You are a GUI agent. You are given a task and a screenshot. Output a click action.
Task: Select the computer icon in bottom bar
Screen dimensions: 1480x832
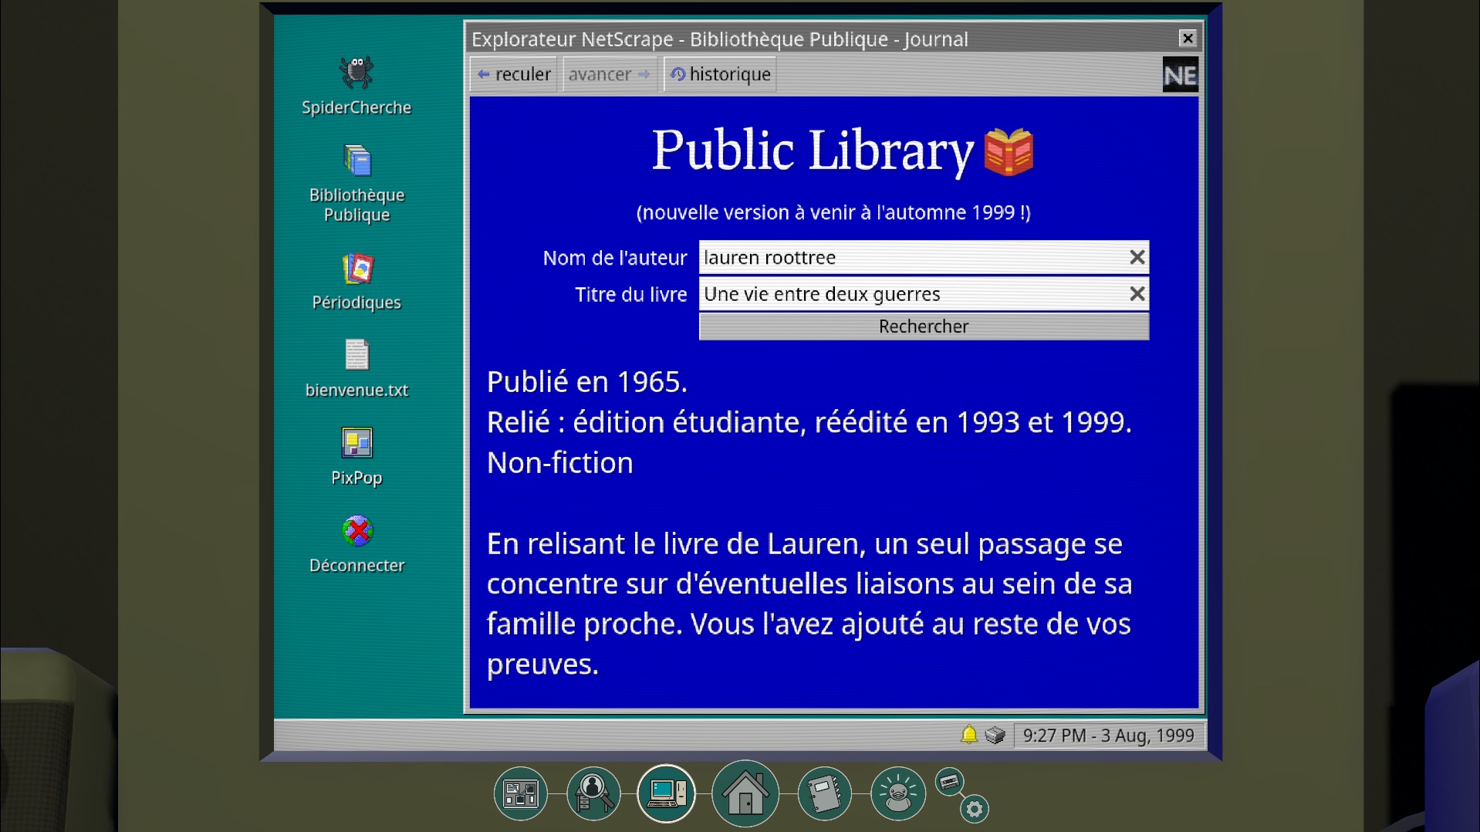(x=666, y=793)
